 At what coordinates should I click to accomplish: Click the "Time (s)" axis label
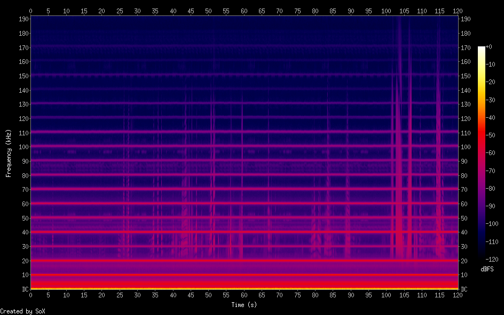pos(244,304)
